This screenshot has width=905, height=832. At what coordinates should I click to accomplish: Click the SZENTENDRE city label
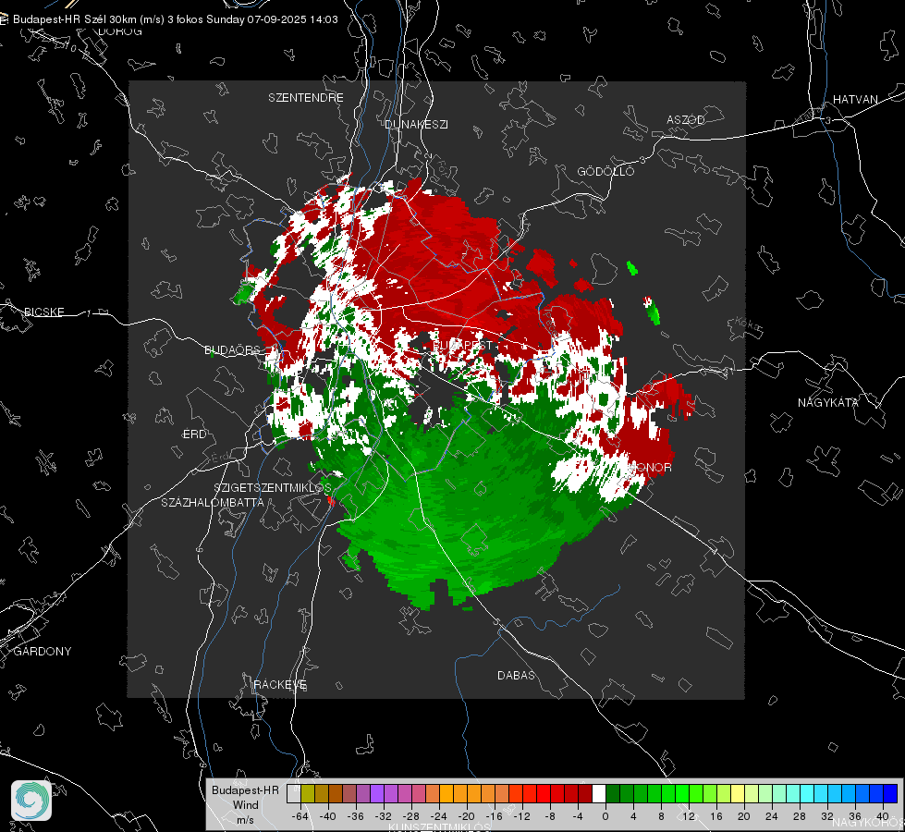pyautogui.click(x=306, y=98)
